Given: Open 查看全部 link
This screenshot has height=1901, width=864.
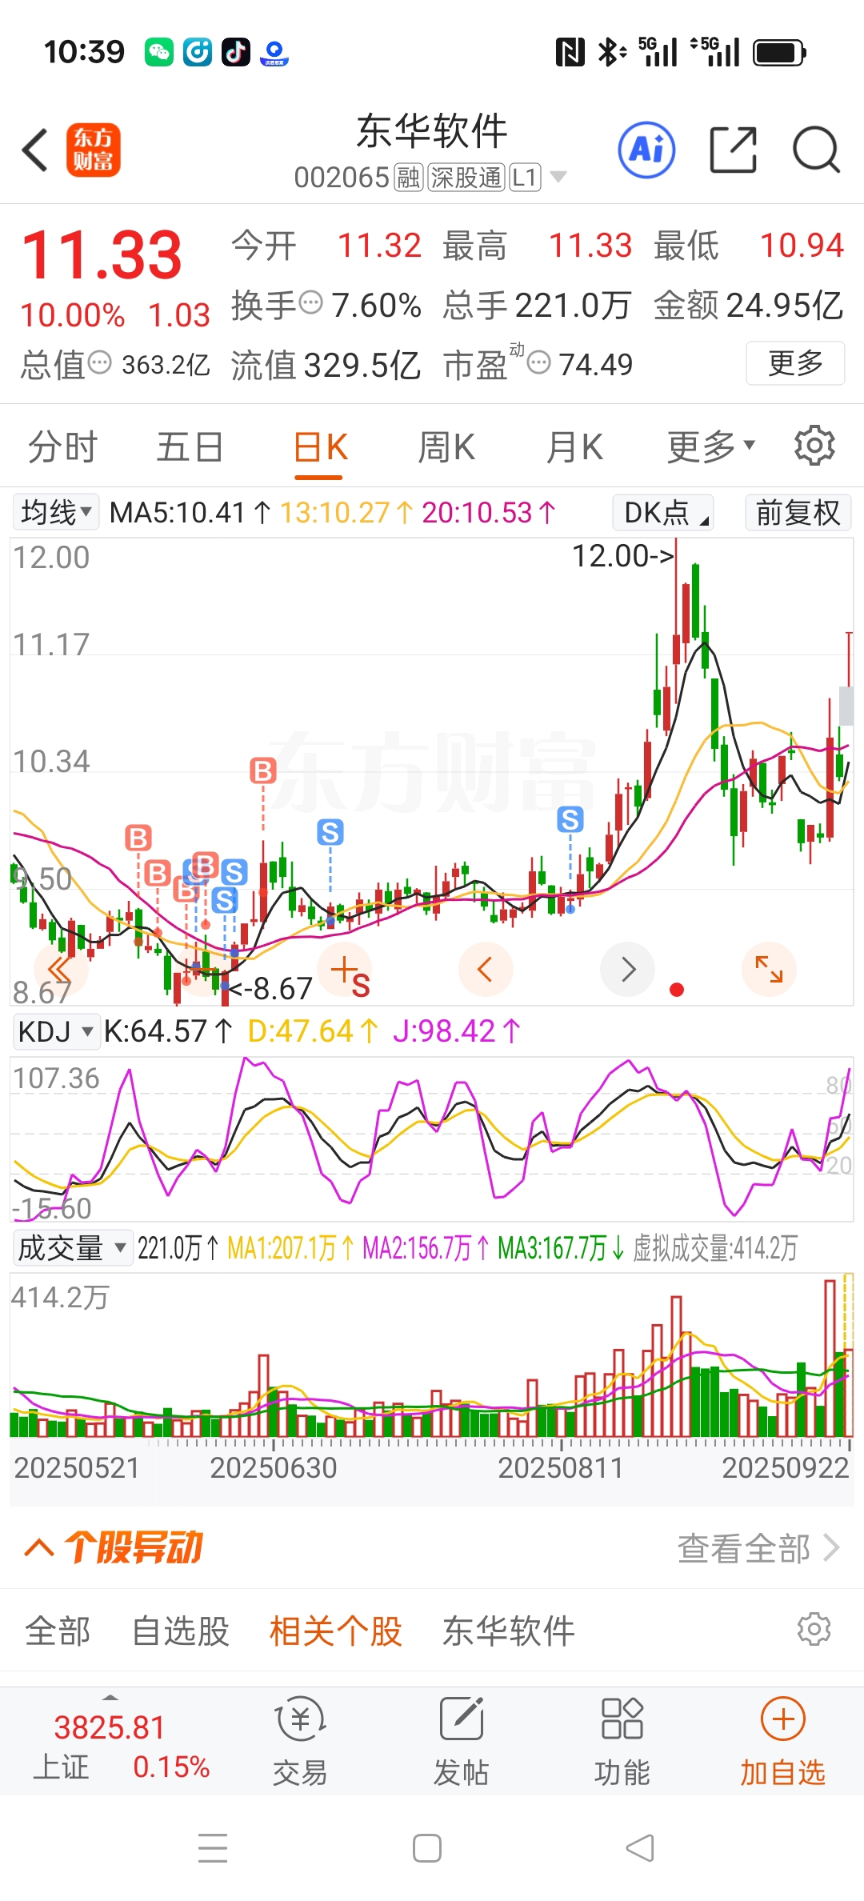Looking at the screenshot, I should pyautogui.click(x=758, y=1547).
